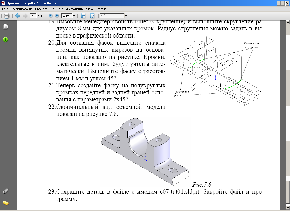Click the Adobe Reader title bar icon
This screenshot has height=211, width=290.
pyautogui.click(x=3, y=3)
